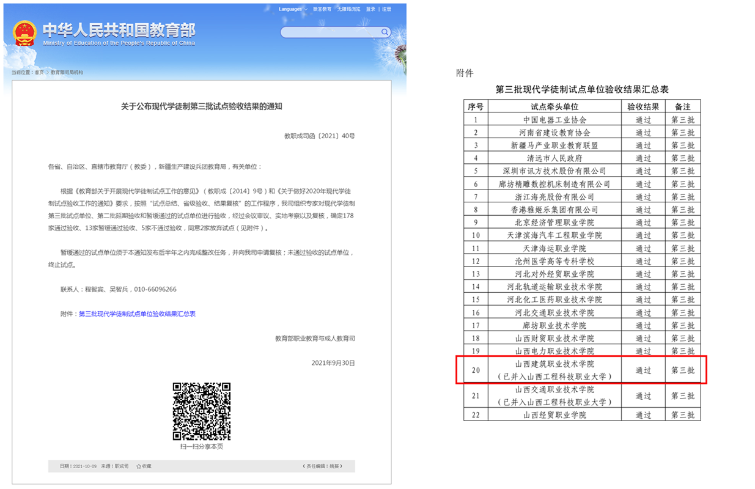Click table cell 深圳市讯方技术股份有限公司
This screenshot has width=755, height=489.
(x=554, y=171)
